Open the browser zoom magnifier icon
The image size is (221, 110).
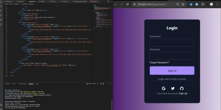pos(178,4)
